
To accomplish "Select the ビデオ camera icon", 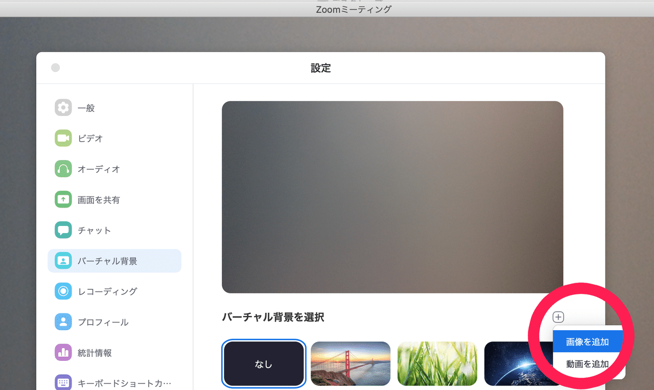I will pos(63,139).
